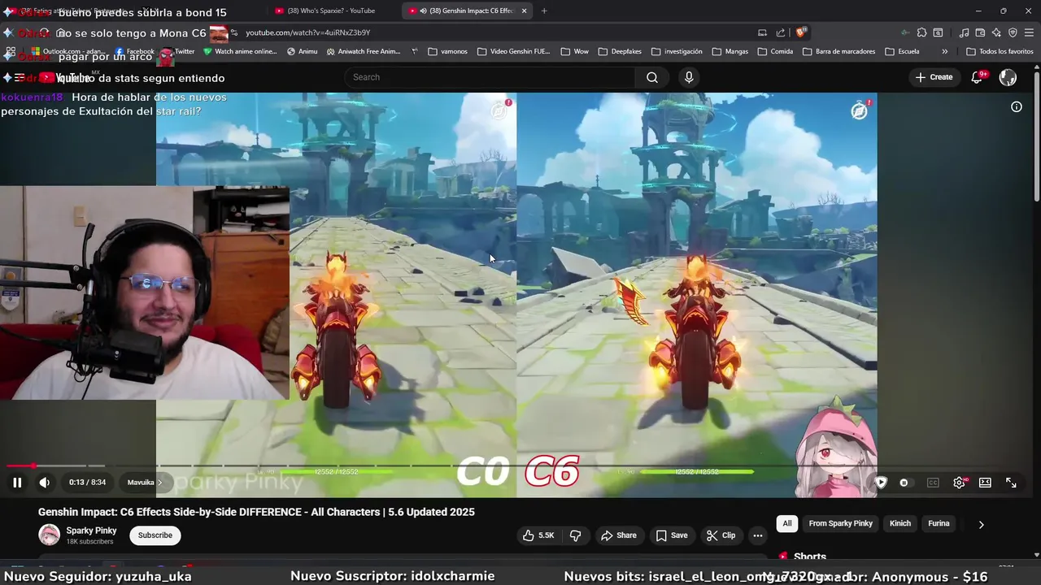Viewport: 1041px width, 585px height.
Task: Open the investigación bookmarks folder
Action: tap(676, 51)
